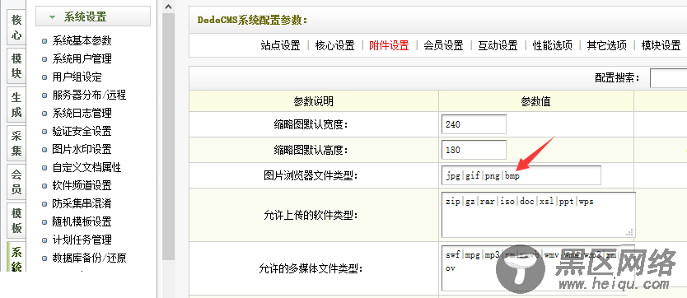
Task: Click the 缩略图默认宽度 label
Action: click(311, 124)
